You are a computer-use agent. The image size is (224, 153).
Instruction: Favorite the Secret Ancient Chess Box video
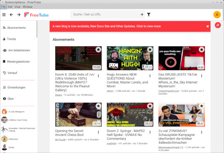point(98,106)
